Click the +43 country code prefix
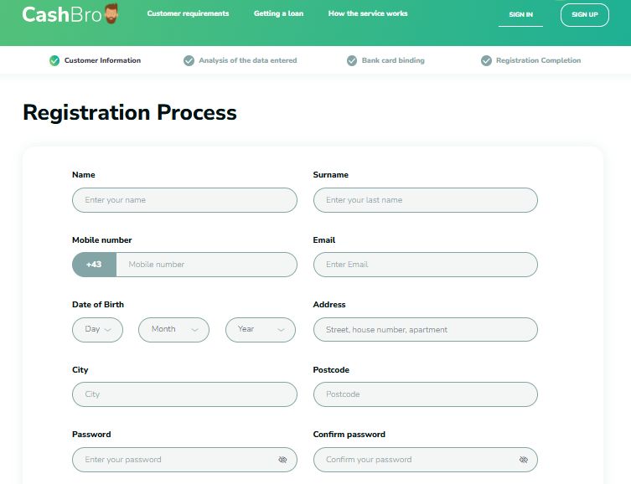Screen dimensions: 631x484 click(94, 265)
